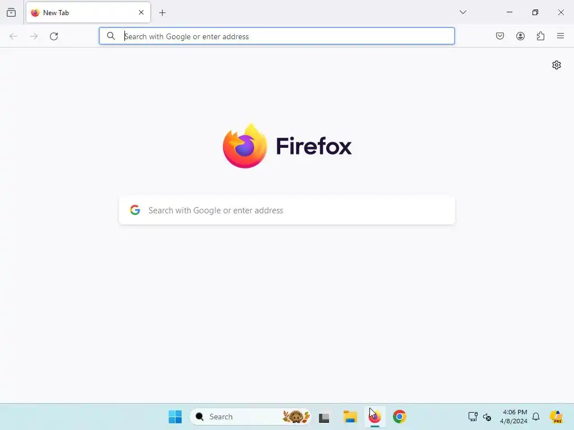Open the network status tray icon
Viewport: 574px width, 430px height.
pos(473,417)
